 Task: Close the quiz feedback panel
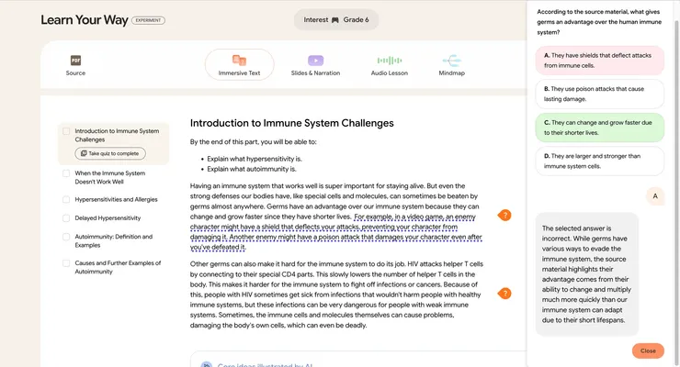tap(648, 350)
